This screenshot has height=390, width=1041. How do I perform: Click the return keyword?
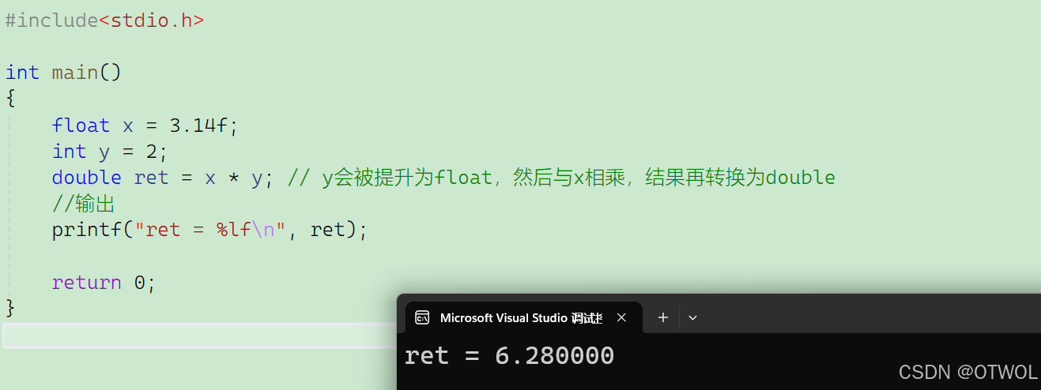tap(87, 283)
